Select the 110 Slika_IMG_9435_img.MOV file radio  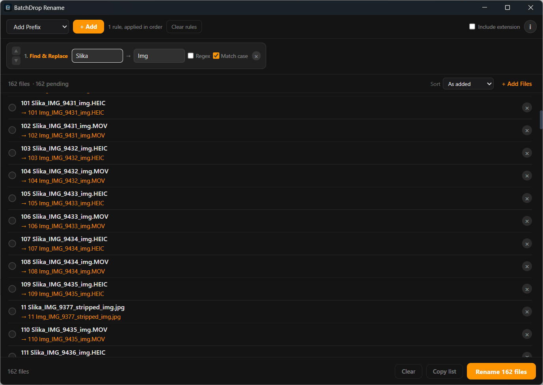point(12,334)
